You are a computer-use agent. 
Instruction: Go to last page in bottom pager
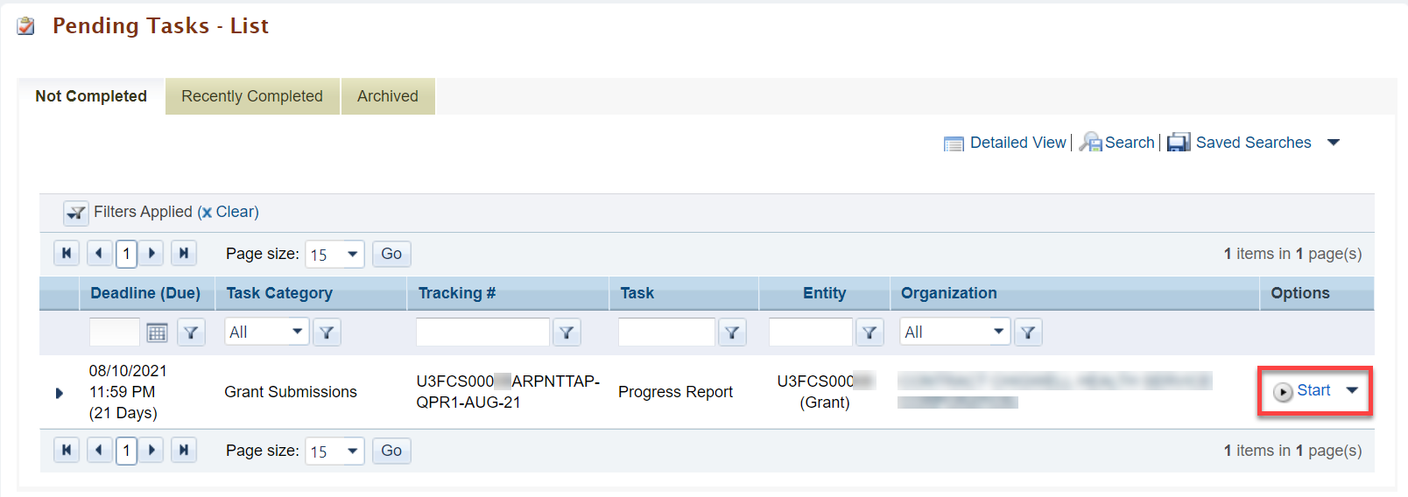point(184,451)
